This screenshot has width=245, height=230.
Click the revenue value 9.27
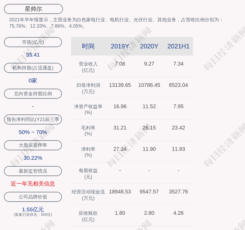[x=149, y=64]
